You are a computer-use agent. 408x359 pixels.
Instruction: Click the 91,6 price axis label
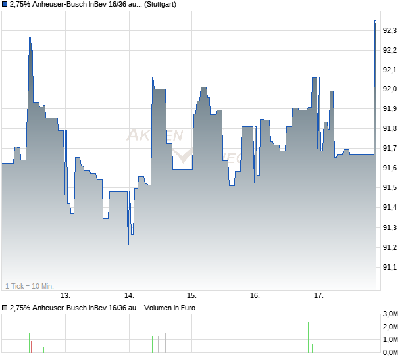click(x=390, y=168)
